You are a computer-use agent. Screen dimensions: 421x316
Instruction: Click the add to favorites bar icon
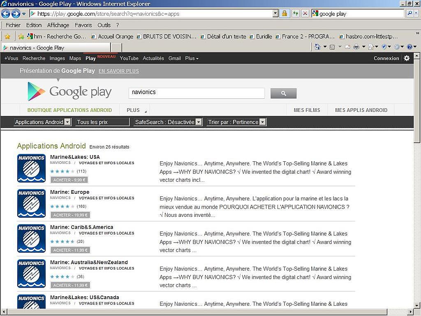[x=21, y=36]
